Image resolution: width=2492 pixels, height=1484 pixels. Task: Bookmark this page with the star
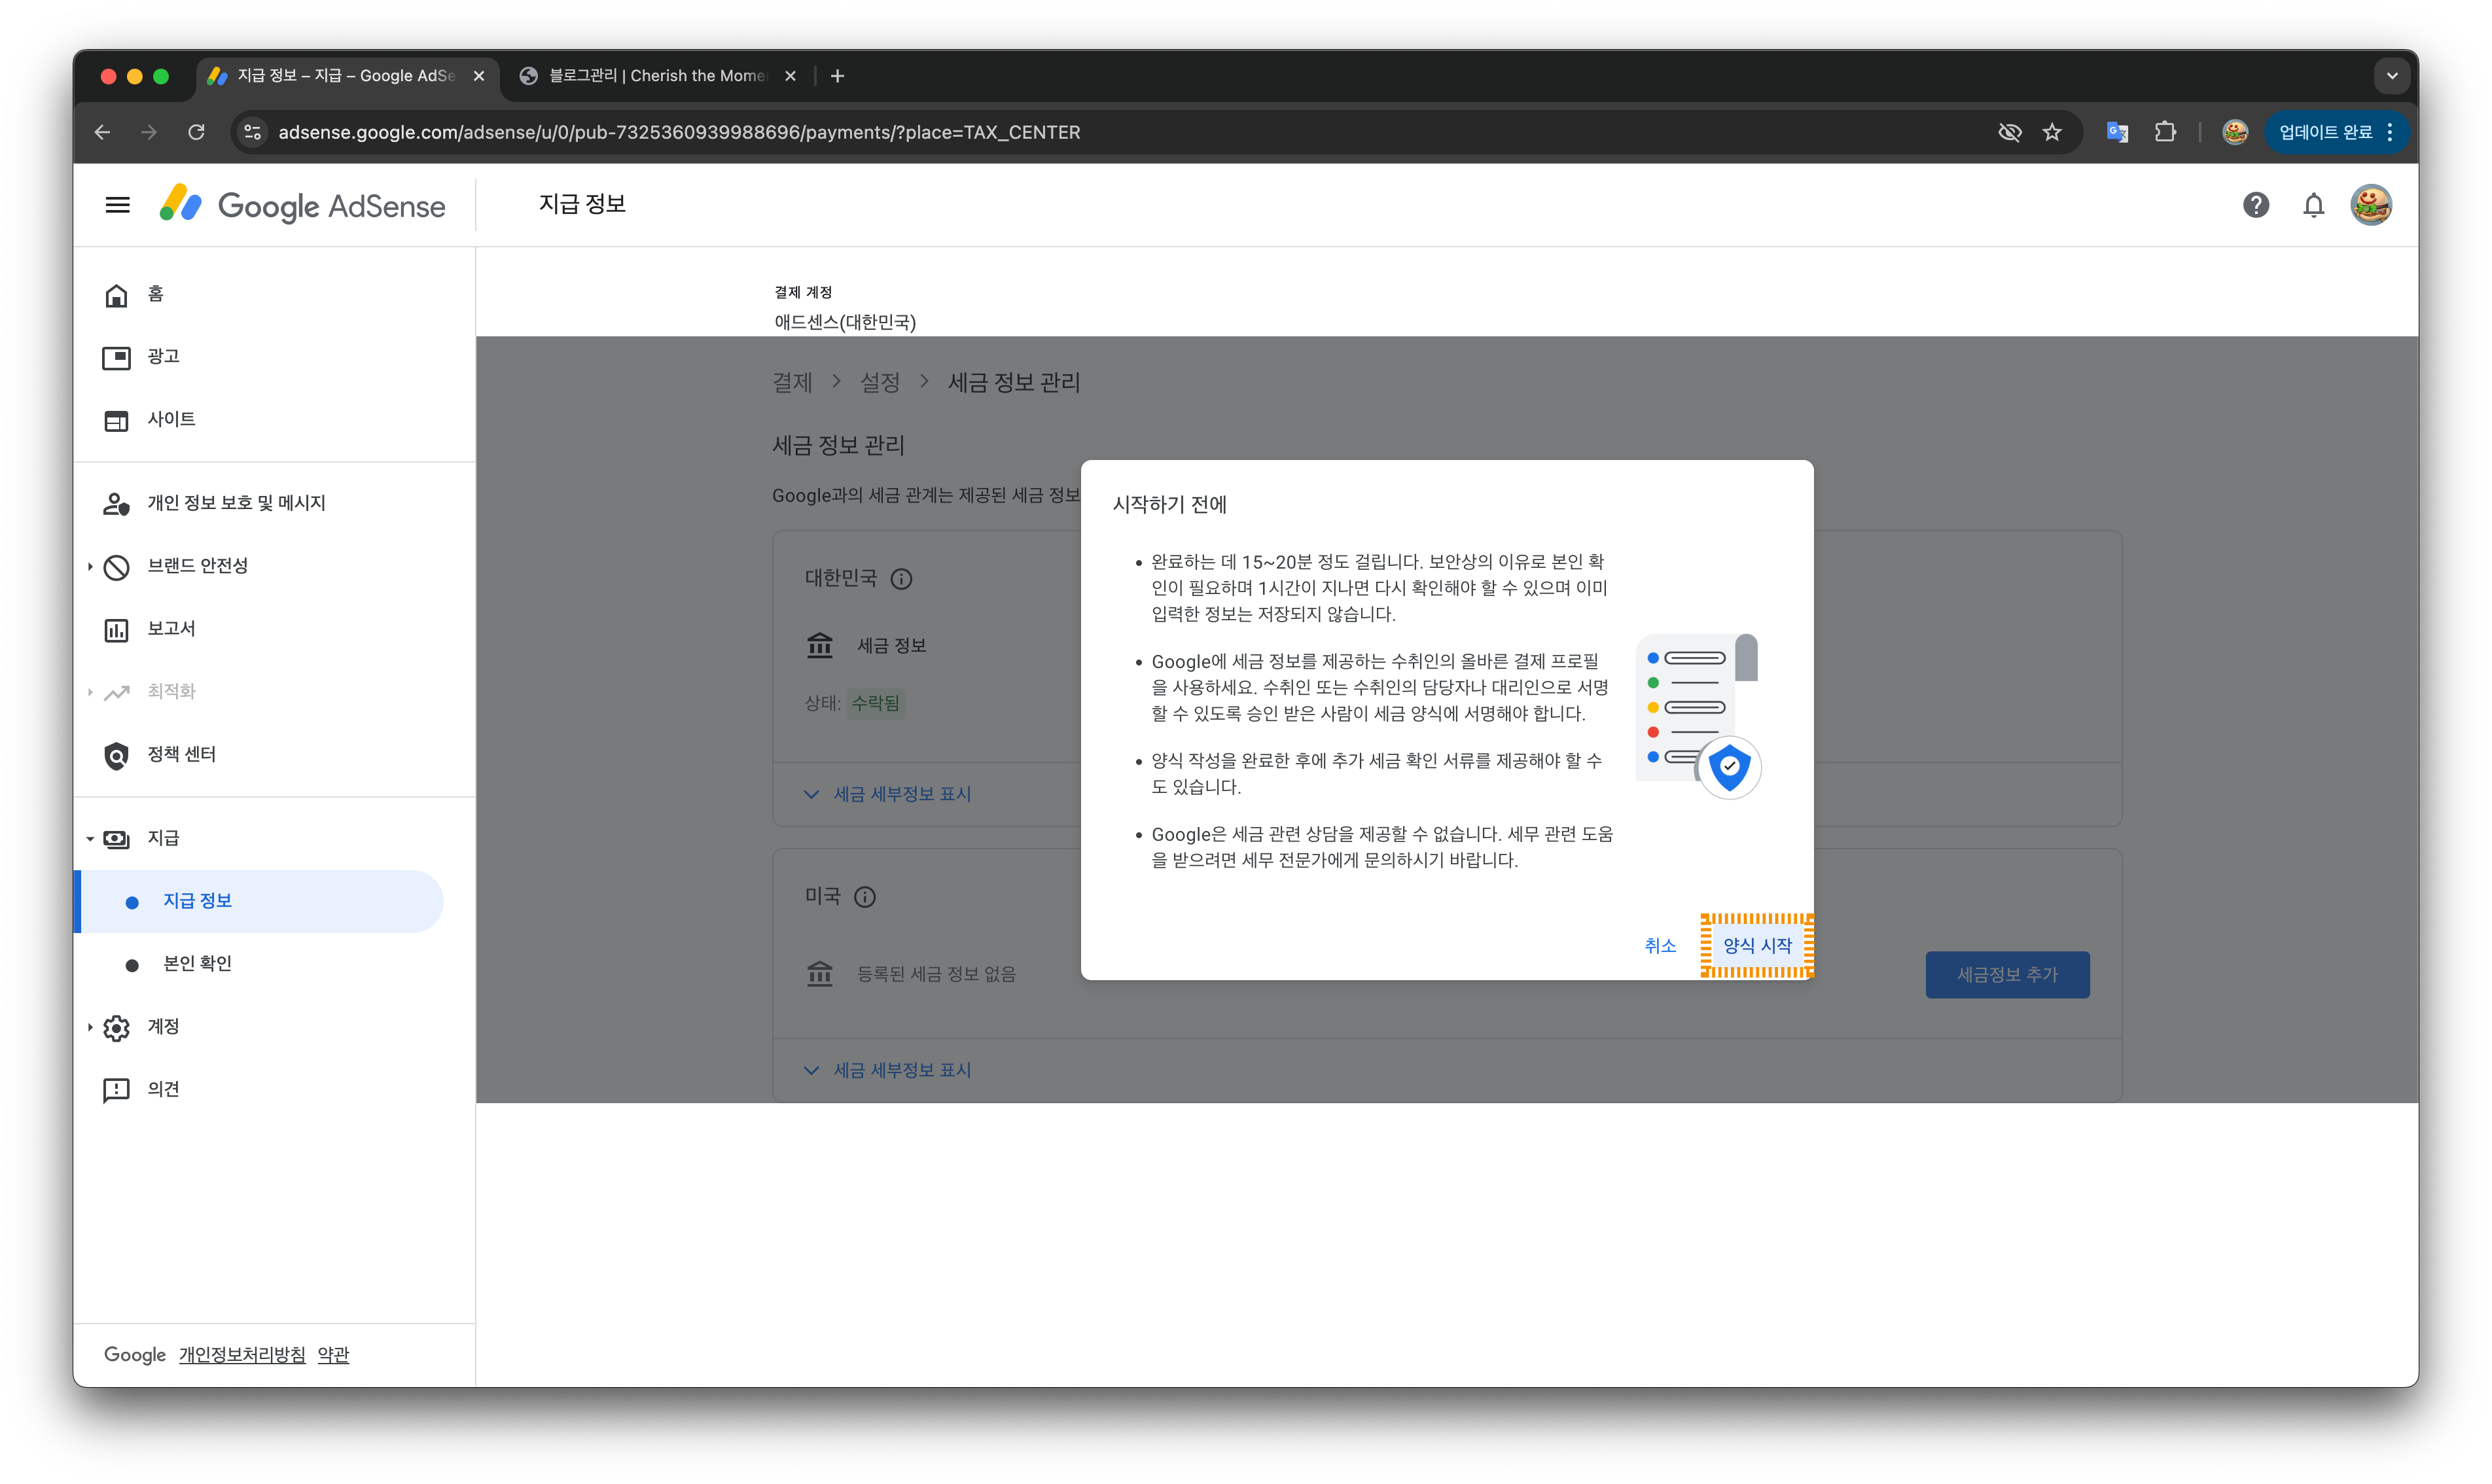click(x=2052, y=132)
